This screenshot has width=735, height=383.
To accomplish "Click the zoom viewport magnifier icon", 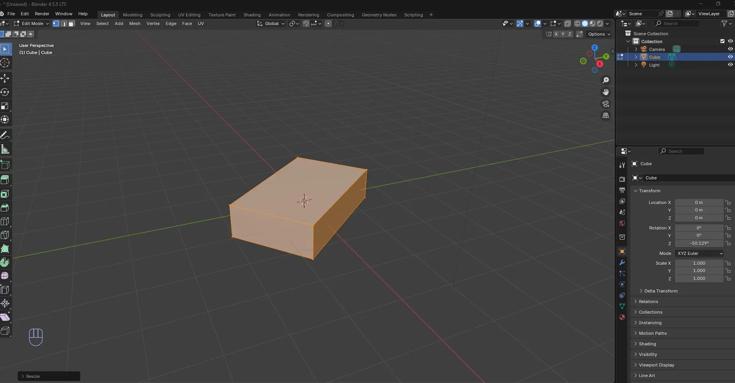I will (606, 80).
